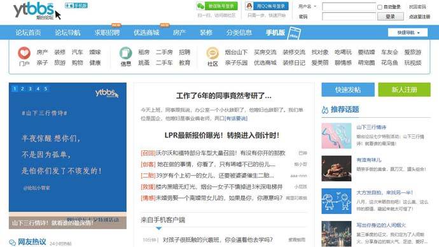Open the 找对象 community link
Image resolution: width=439 pixels, height=247 pixels.
click(x=320, y=52)
